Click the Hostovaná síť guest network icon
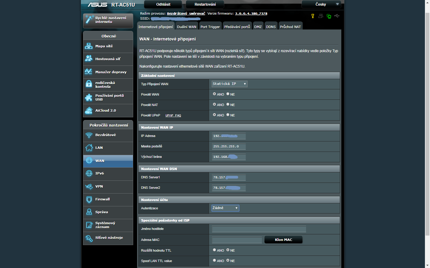This screenshot has height=268, width=430. point(89,59)
